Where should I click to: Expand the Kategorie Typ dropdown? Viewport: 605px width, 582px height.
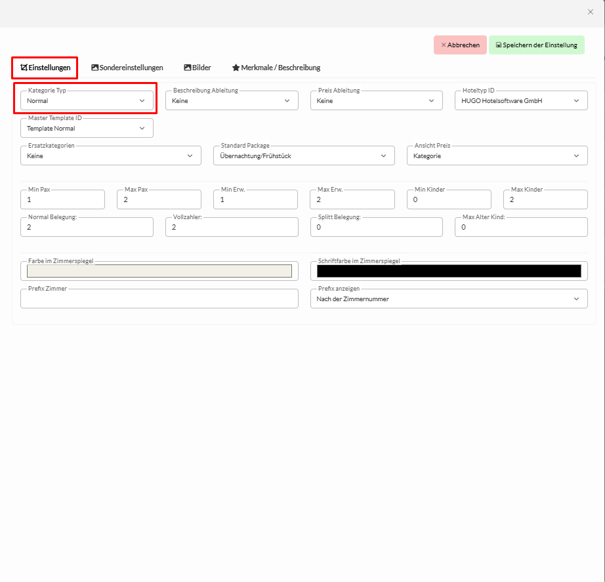click(x=87, y=101)
